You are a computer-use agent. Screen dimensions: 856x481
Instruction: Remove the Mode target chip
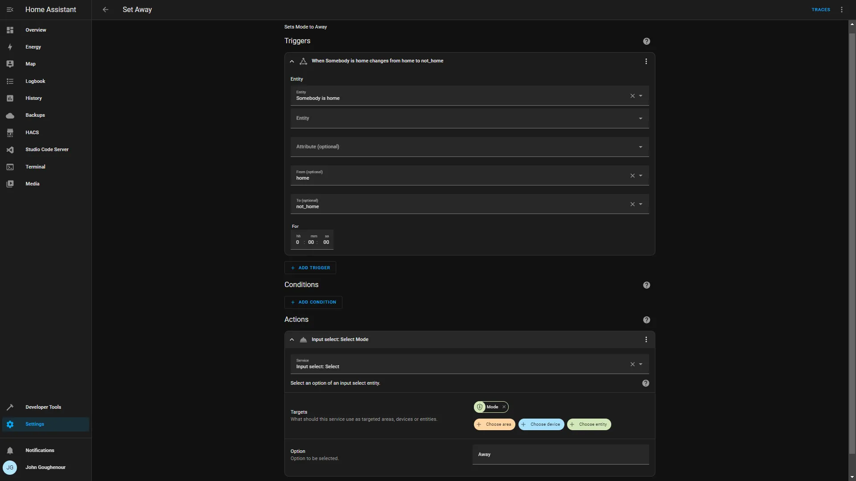[504, 407]
